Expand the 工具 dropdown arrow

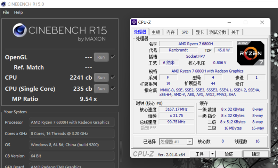(212, 154)
